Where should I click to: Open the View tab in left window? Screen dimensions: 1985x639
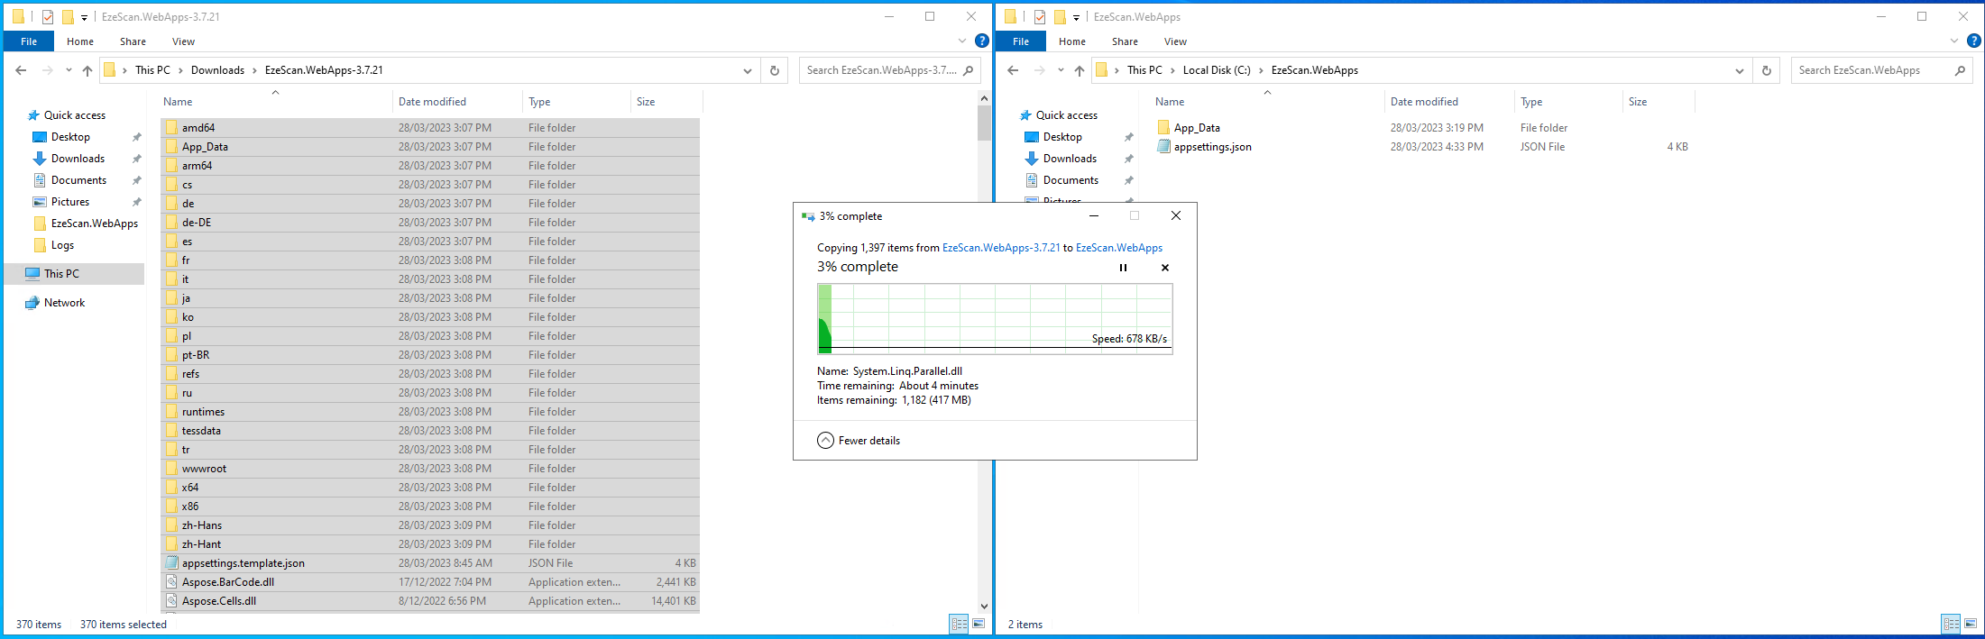coord(183,41)
